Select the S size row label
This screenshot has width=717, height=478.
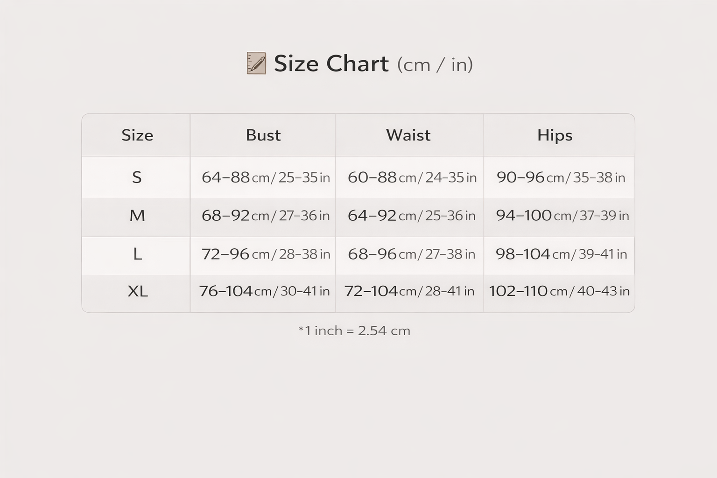click(137, 177)
